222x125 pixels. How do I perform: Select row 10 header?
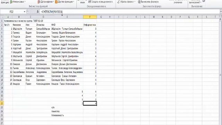click(x=2, y=56)
